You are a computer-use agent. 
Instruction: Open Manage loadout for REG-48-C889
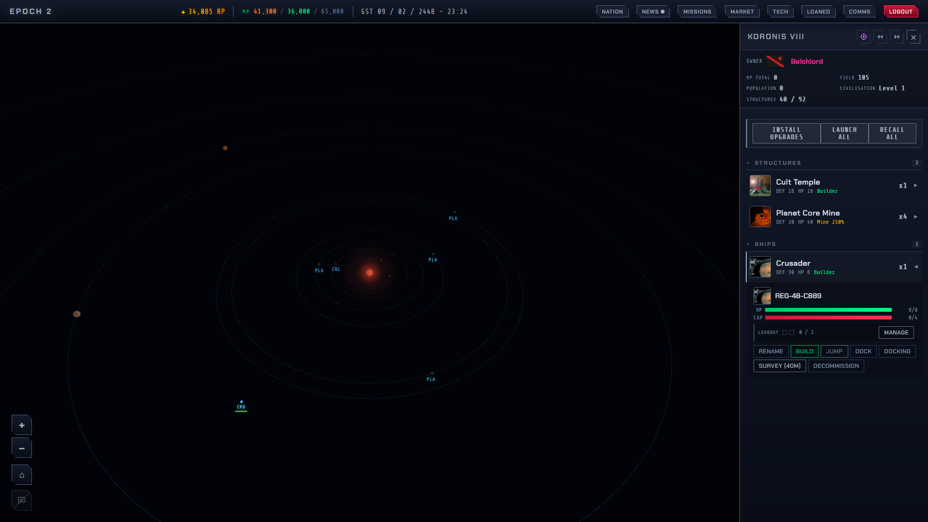(896, 333)
